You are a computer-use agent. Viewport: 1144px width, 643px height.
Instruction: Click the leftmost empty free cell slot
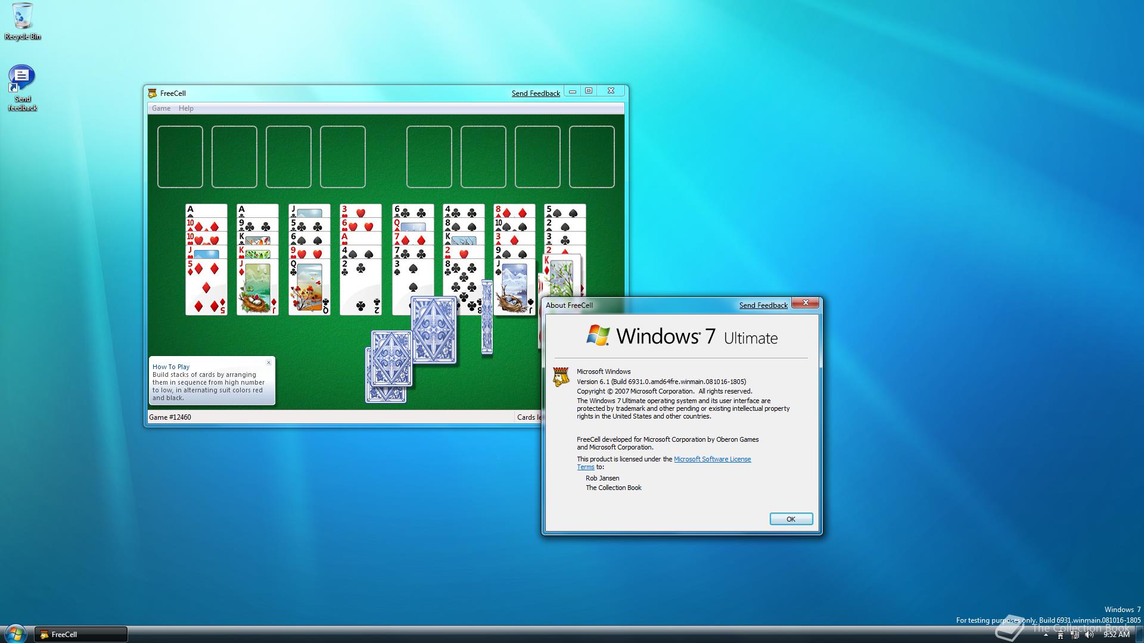tap(180, 157)
